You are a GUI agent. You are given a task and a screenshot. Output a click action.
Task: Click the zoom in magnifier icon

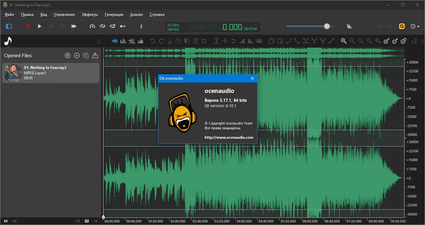[x=344, y=41]
